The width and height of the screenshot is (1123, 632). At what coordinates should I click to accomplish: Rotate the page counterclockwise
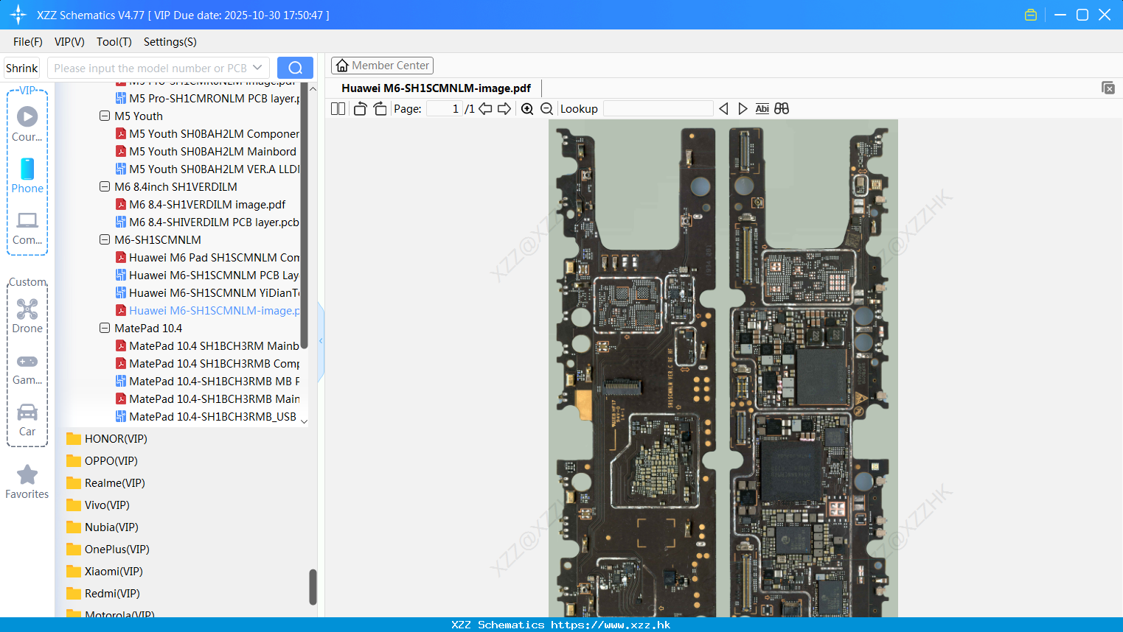360,108
